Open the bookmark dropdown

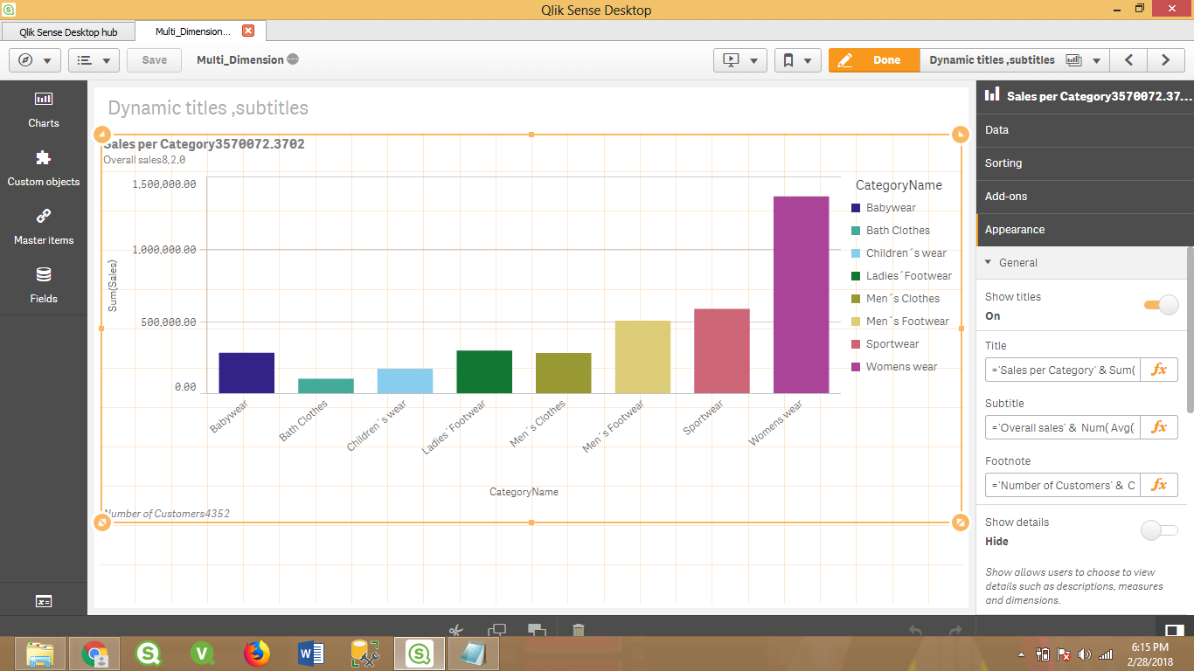pos(797,59)
